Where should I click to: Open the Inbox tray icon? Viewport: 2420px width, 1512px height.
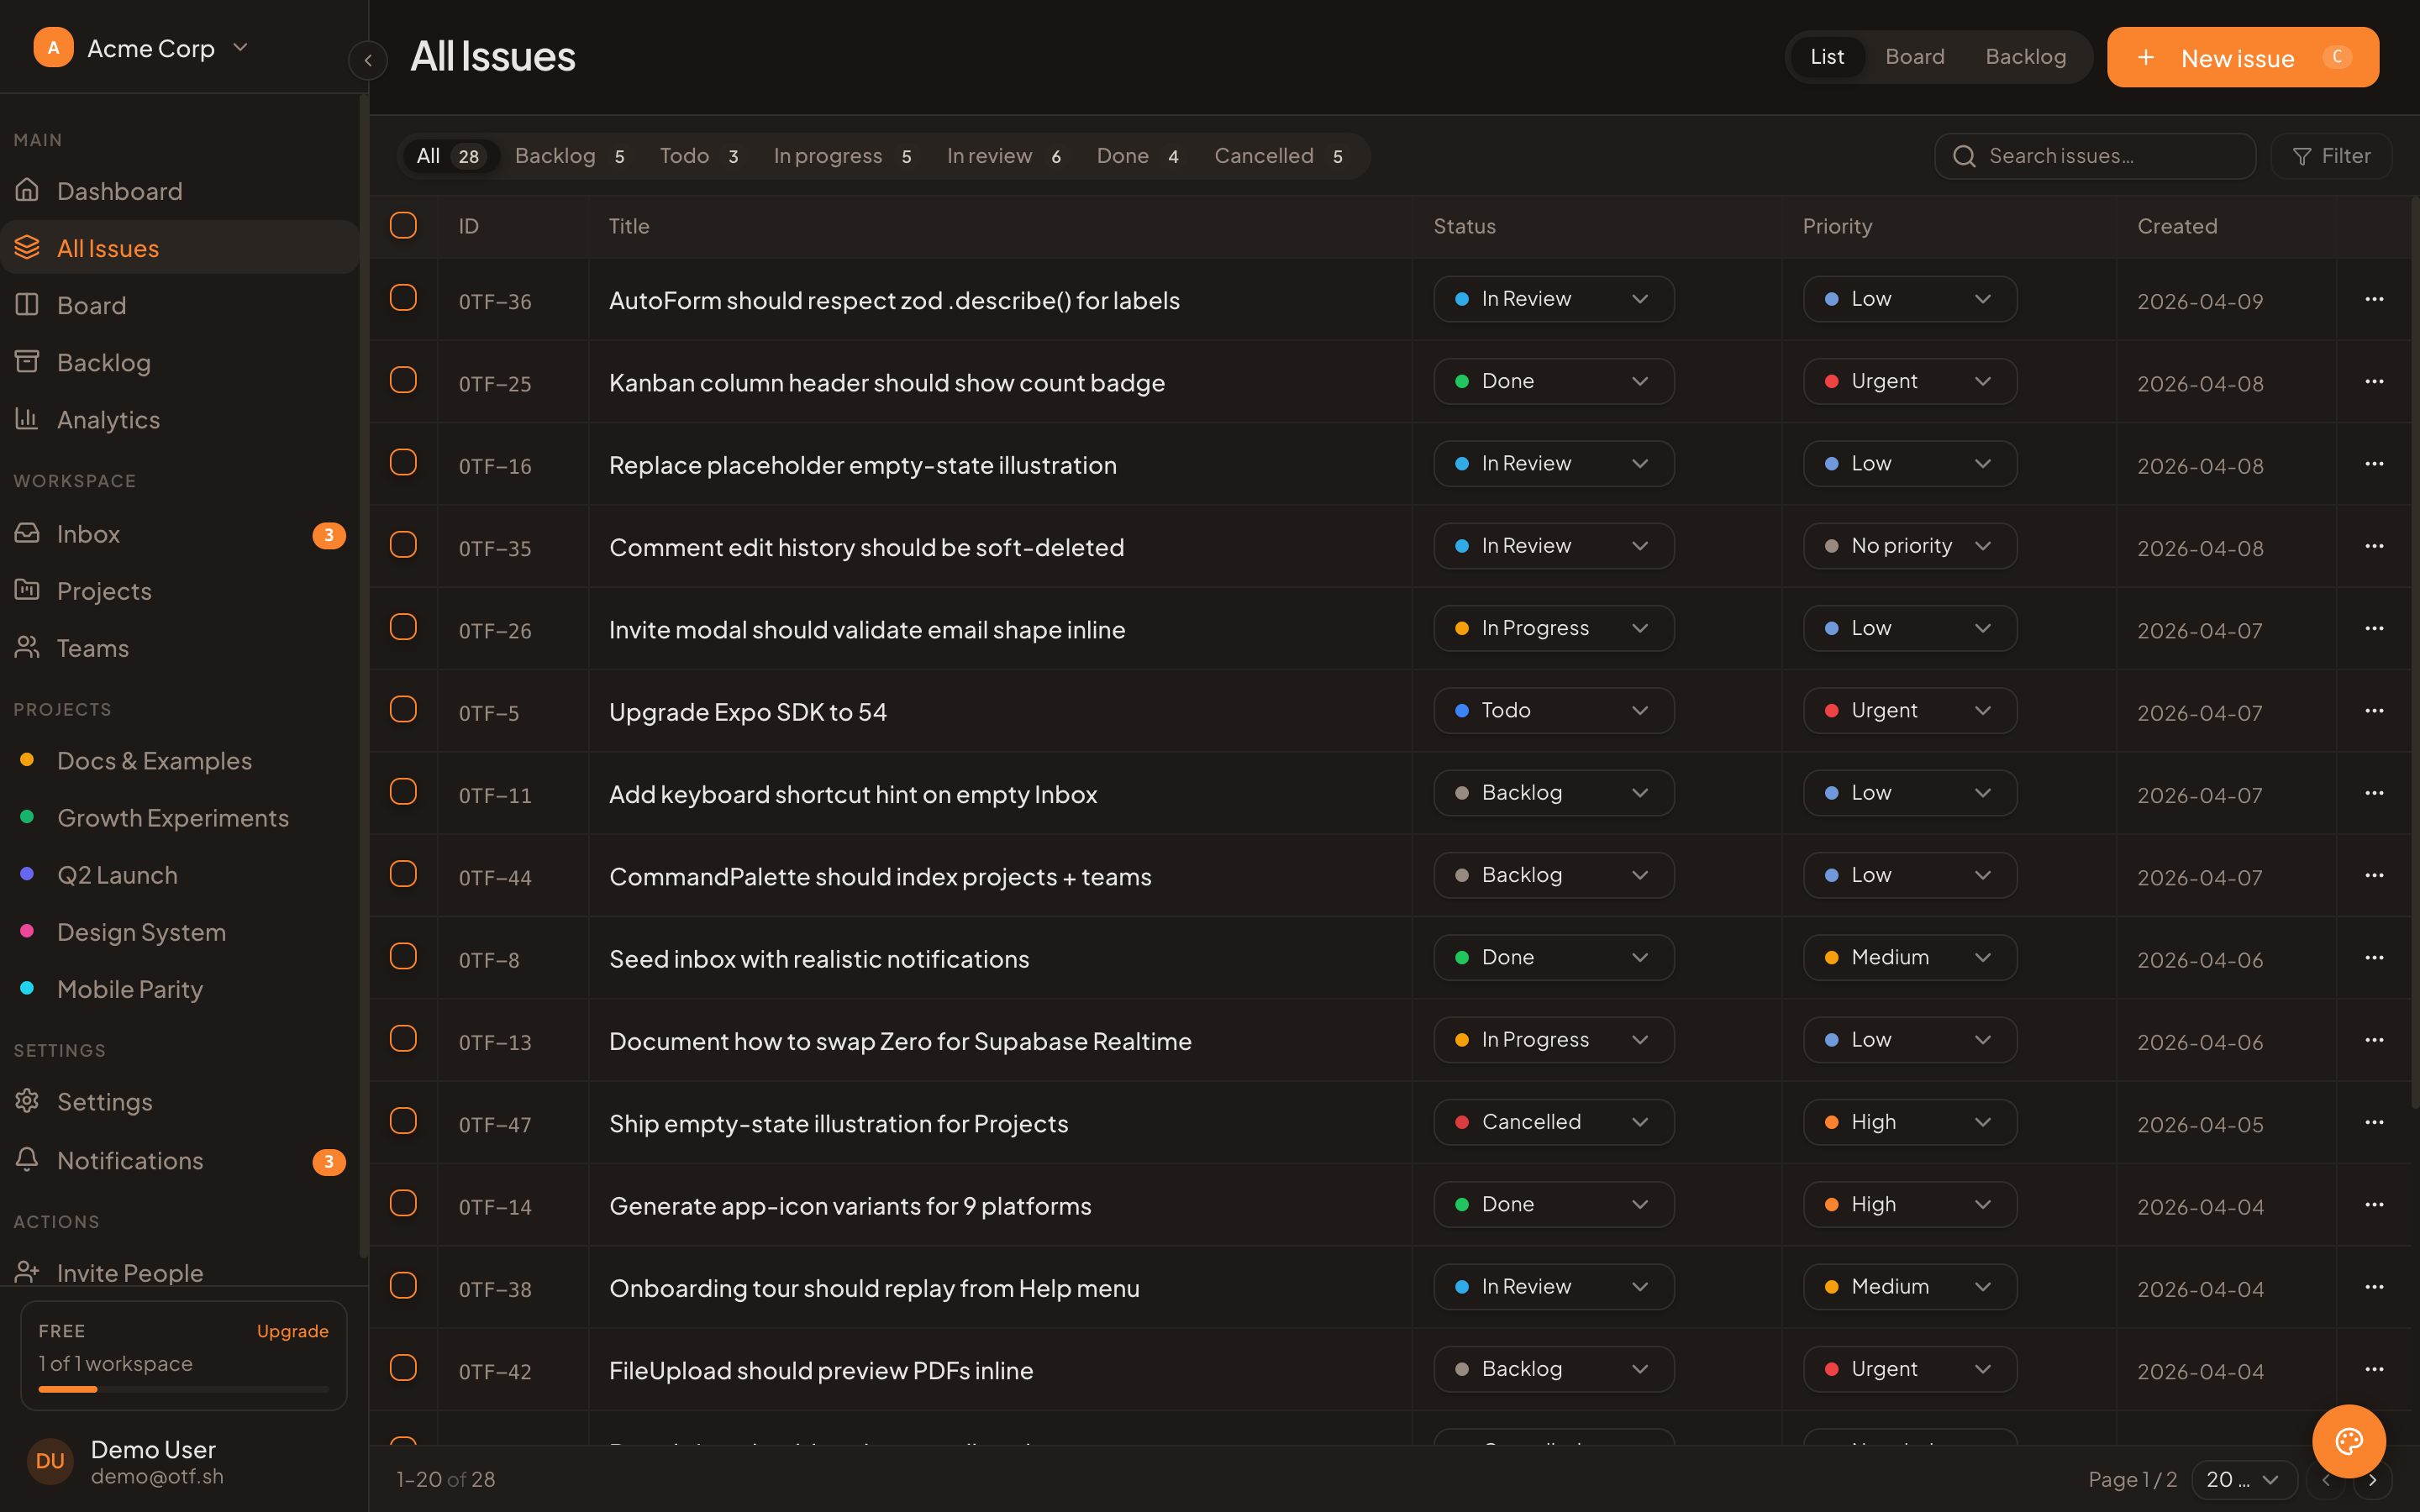click(x=27, y=533)
